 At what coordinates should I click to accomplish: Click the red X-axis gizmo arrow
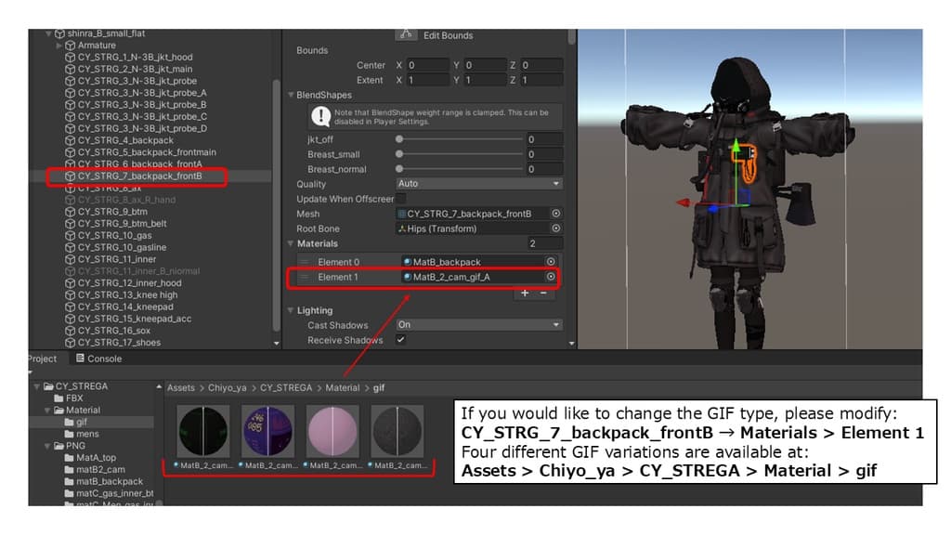pos(684,202)
